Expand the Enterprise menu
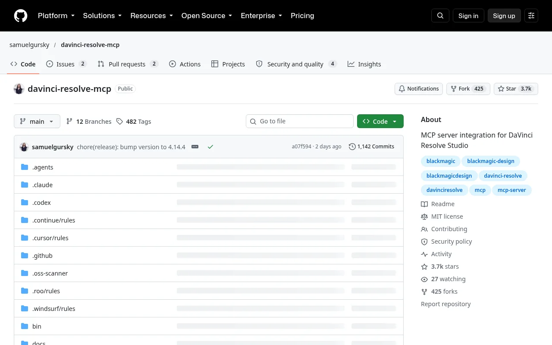Screen dimensions: 552x345 [261, 16]
